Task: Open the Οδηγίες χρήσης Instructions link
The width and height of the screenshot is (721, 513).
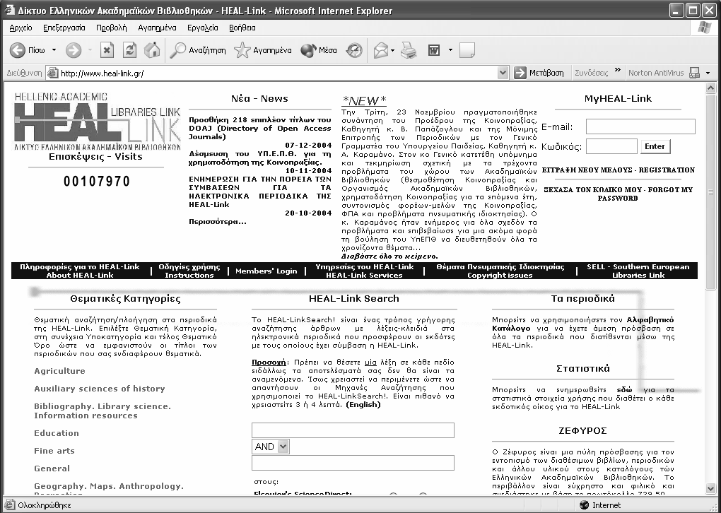Action: click(189, 271)
